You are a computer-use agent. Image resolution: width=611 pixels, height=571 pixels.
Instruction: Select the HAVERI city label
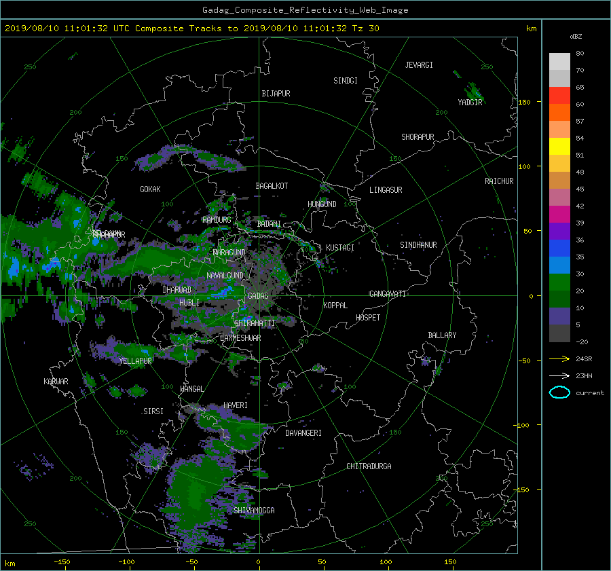[236, 405]
